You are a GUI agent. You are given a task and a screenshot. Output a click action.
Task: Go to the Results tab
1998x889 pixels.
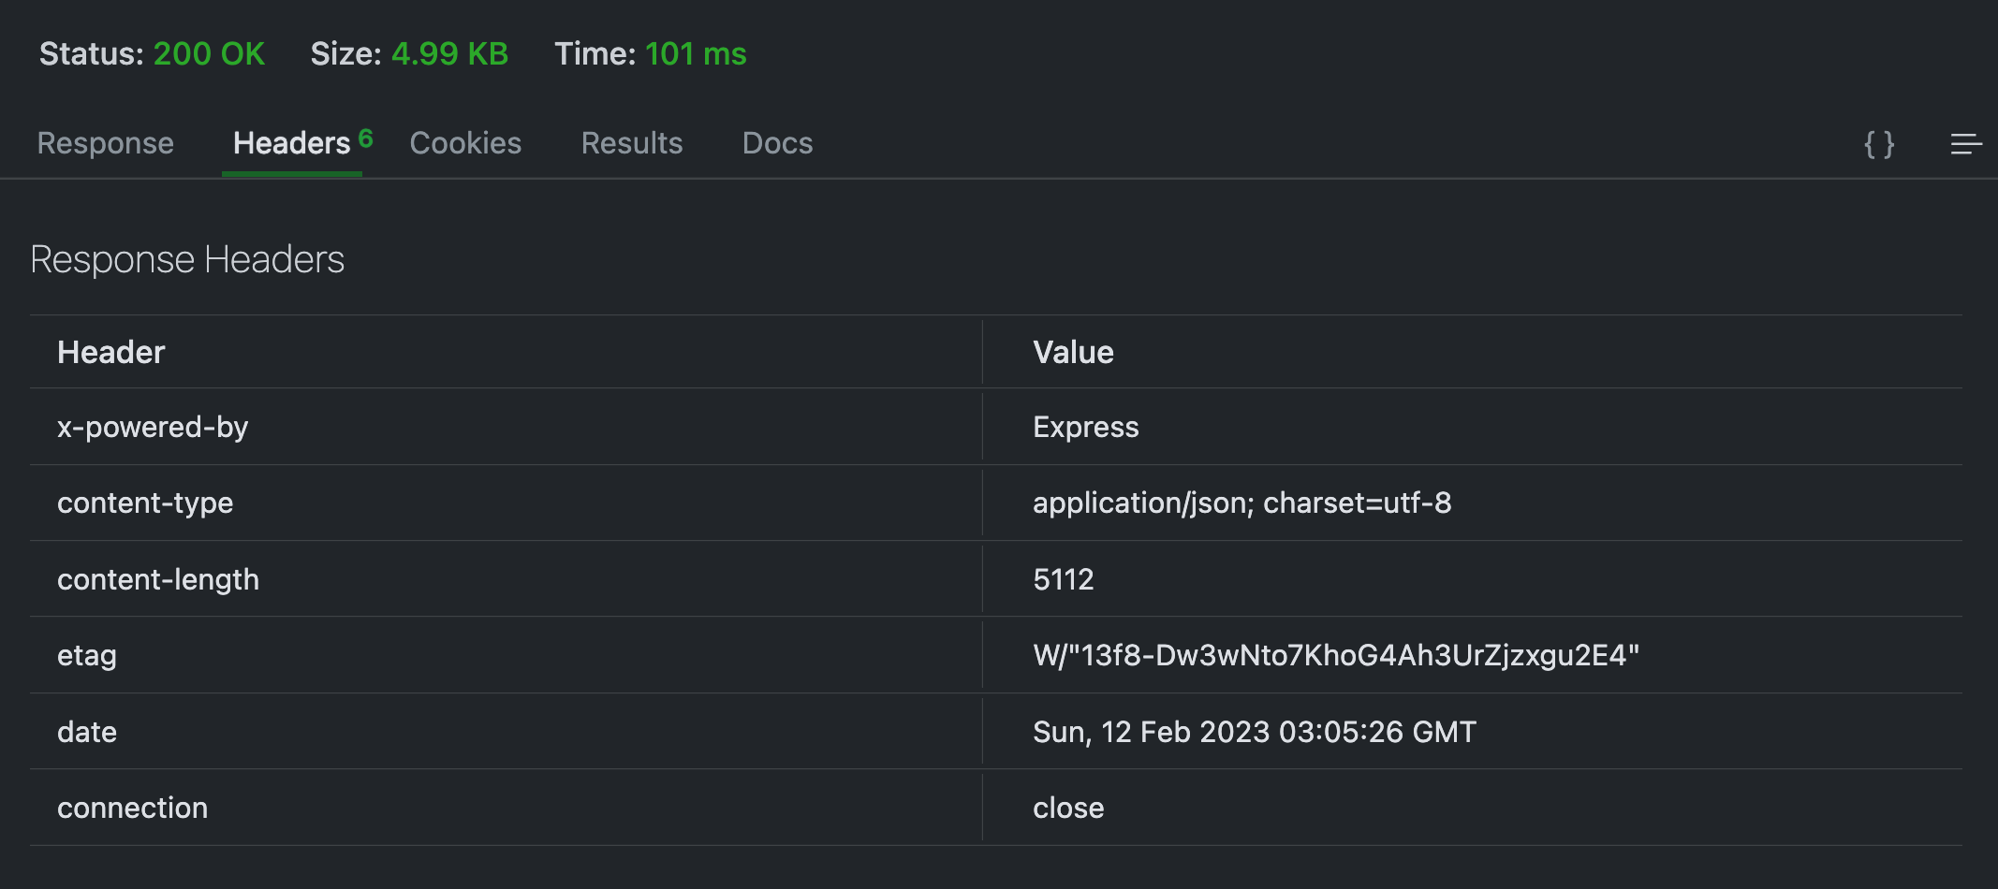pyautogui.click(x=631, y=143)
